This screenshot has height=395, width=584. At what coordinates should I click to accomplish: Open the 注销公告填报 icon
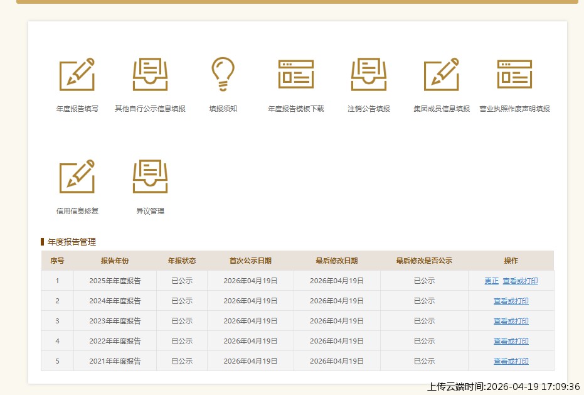(369, 75)
